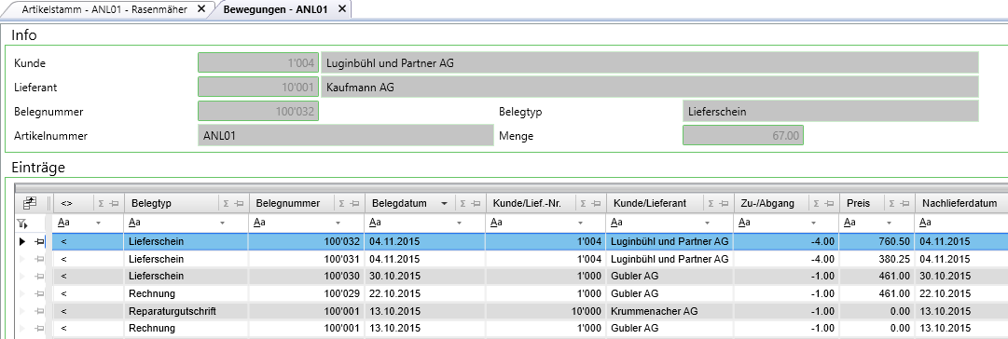Select the Reparaturgutschrift cell
Image resolution: width=1008 pixels, height=339 pixels.
click(x=186, y=311)
